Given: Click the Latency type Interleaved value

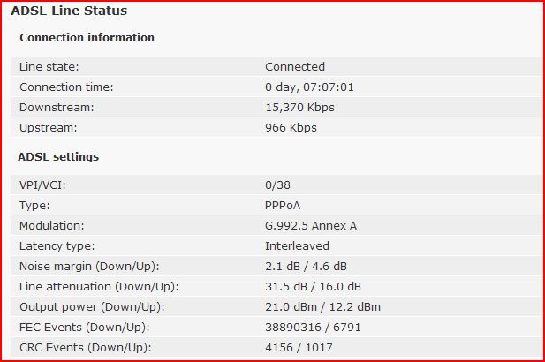Looking at the screenshot, I should pyautogui.click(x=297, y=246).
